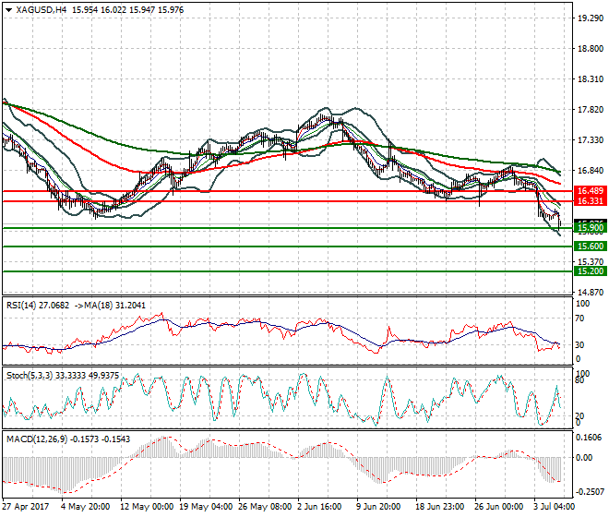The width and height of the screenshot is (609, 517).
Task: Click the RSI 30 level scale value
Action: click(579, 344)
